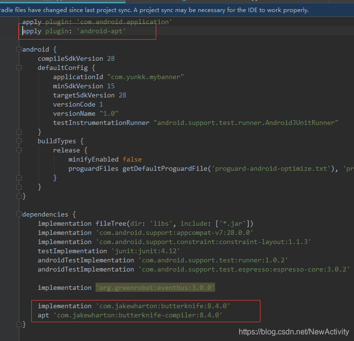Collapse the dependencies block fold marker

(x=19, y=214)
